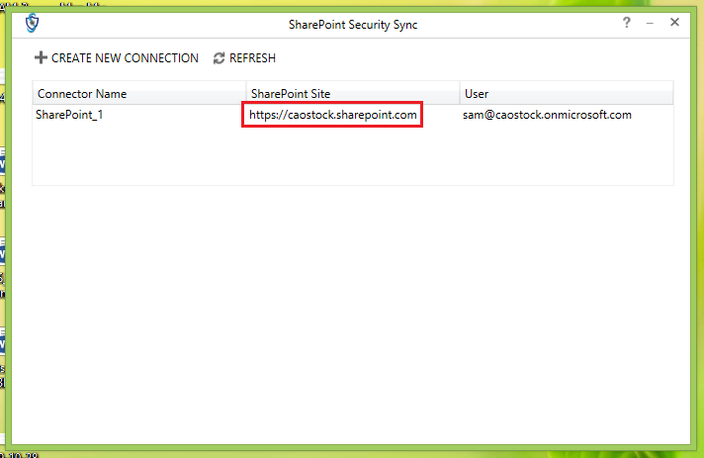Select the SharePoint_1 connector row
This screenshot has width=704, height=458.
point(353,115)
